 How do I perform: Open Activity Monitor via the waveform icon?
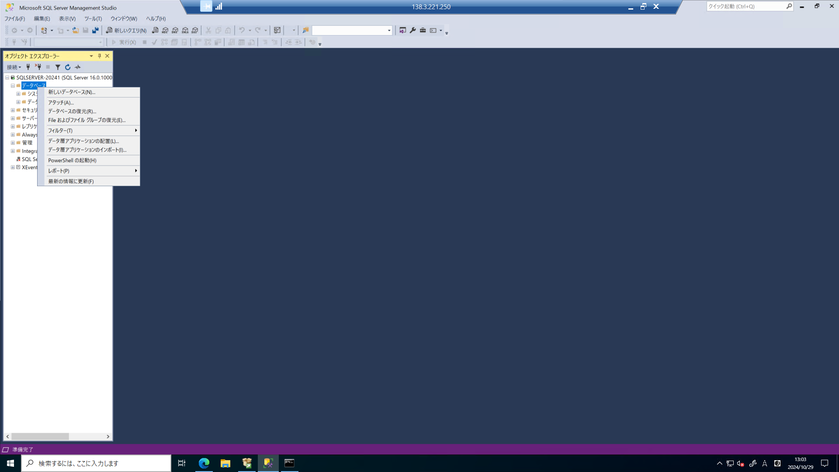[x=77, y=67]
